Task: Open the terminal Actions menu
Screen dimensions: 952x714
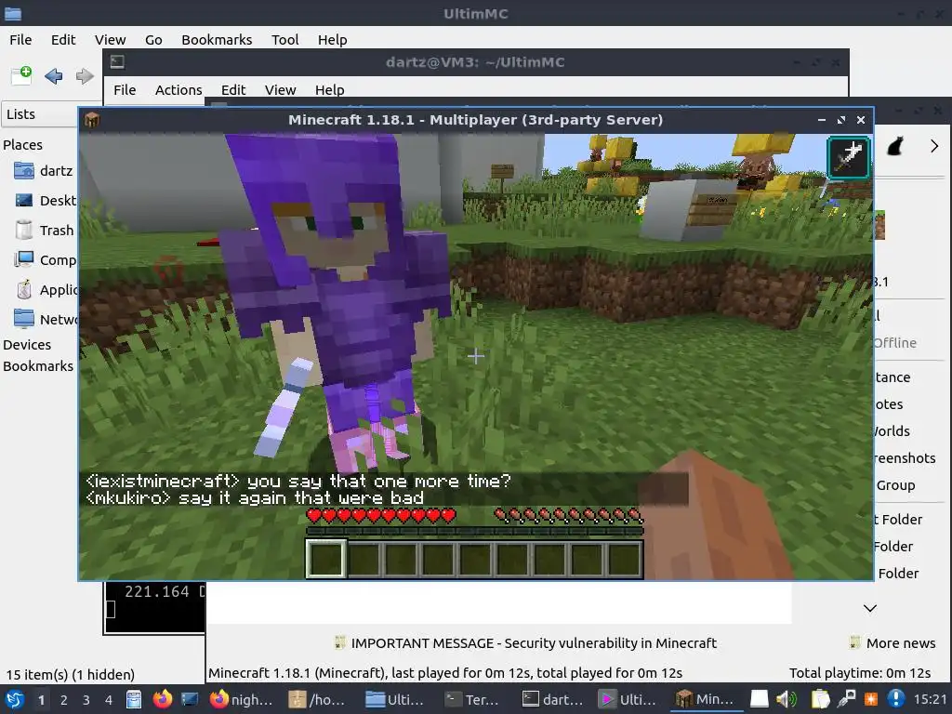Action: pos(178,90)
